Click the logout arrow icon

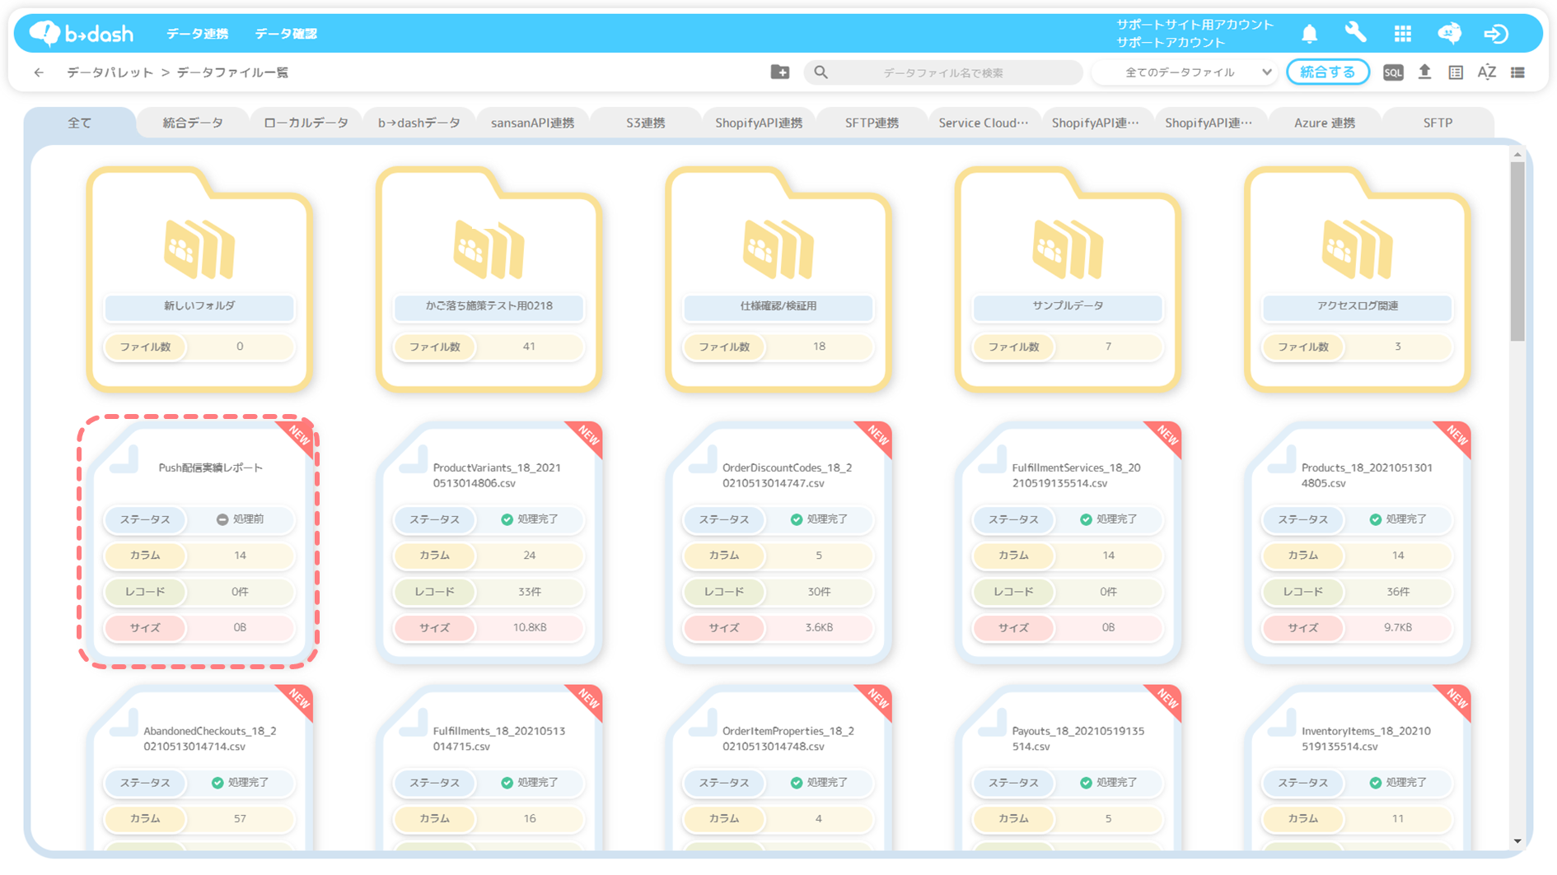coord(1496,33)
